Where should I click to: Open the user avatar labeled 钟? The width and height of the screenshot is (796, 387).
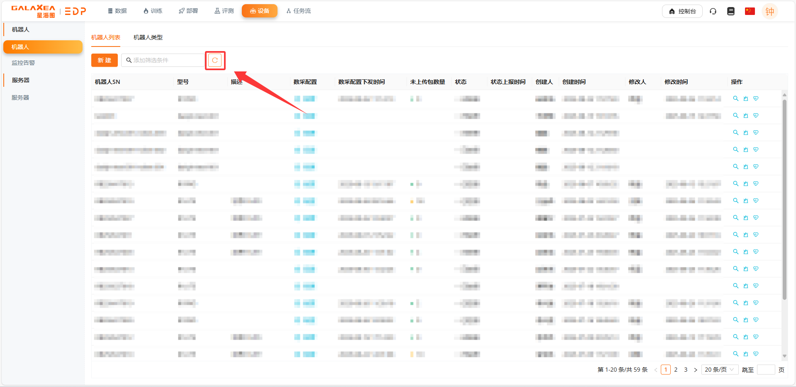769,11
